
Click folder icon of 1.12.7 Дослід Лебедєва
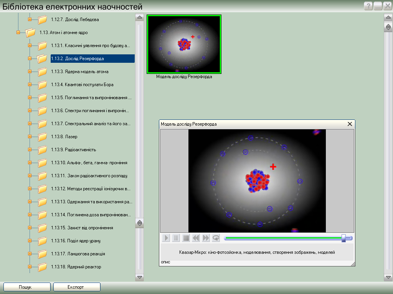42,20
